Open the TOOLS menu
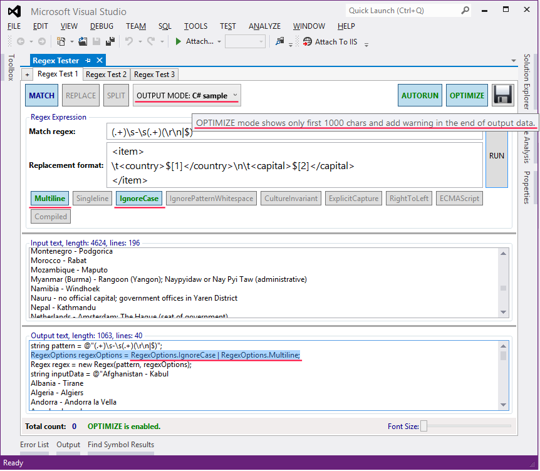The height and width of the screenshot is (471, 540). click(195, 26)
